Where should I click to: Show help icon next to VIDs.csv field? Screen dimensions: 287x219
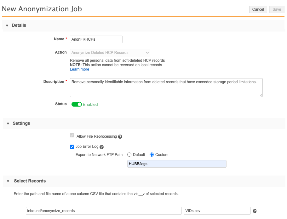click(x=255, y=211)
